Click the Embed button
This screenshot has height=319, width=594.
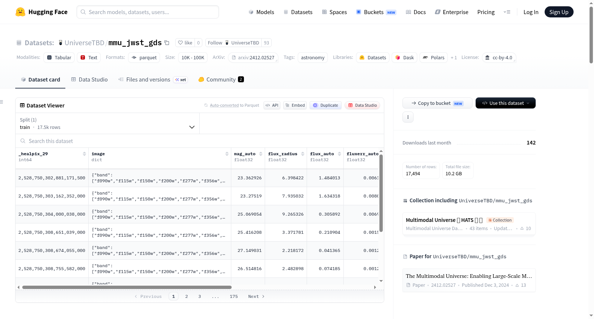[294, 105]
